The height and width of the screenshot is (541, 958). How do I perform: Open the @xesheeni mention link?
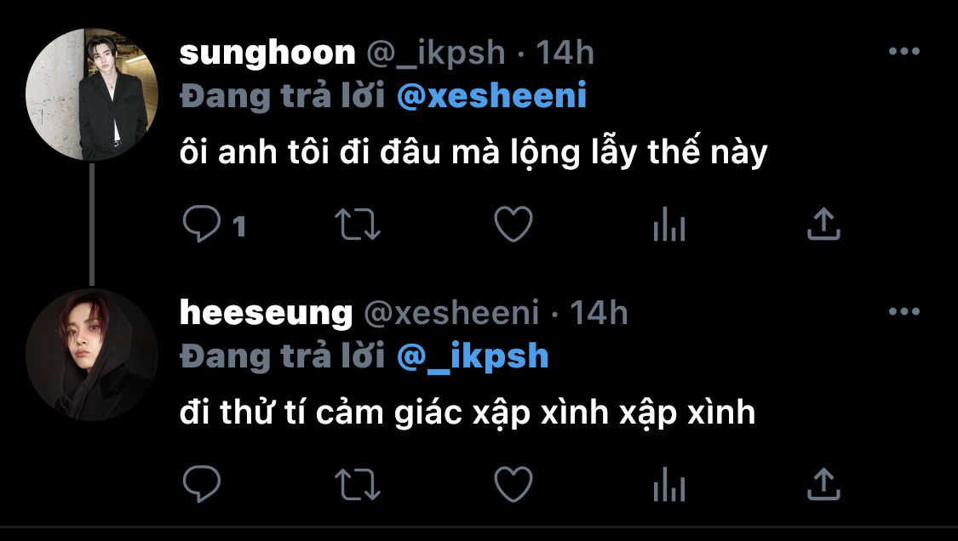[x=492, y=96]
